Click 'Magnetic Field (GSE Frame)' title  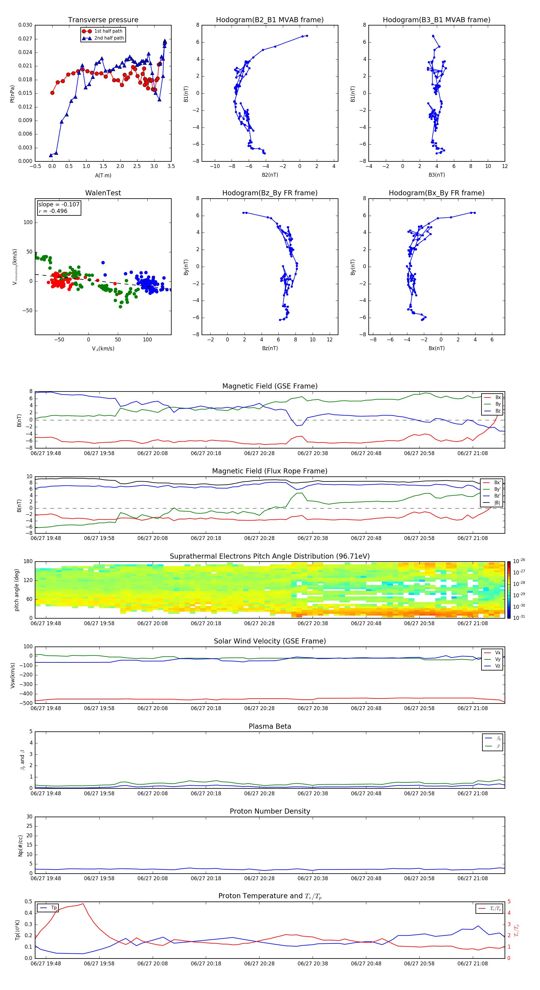click(270, 386)
